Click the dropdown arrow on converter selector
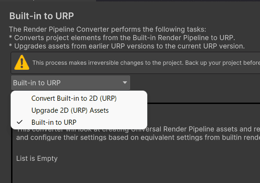Screen dimensions: 260x183 (x=125, y=83)
